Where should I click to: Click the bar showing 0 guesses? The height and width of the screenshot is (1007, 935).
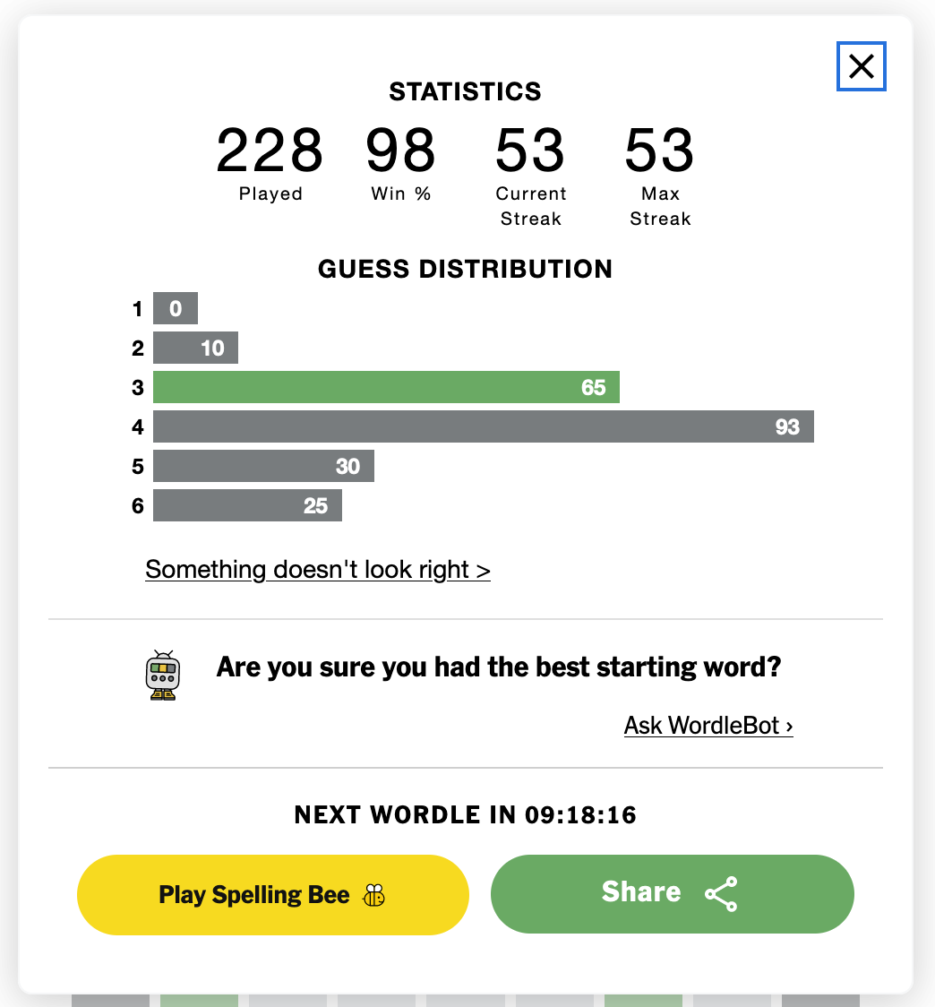(x=176, y=308)
